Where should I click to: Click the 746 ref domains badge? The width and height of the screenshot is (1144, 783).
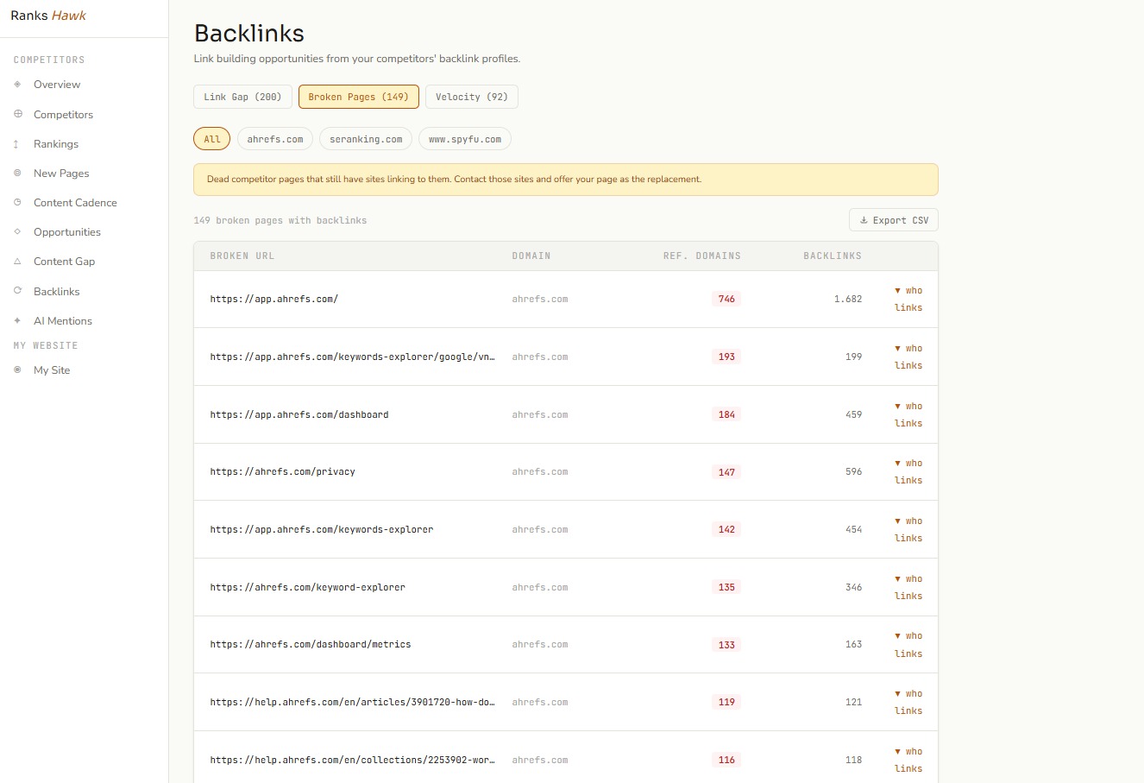tap(726, 300)
